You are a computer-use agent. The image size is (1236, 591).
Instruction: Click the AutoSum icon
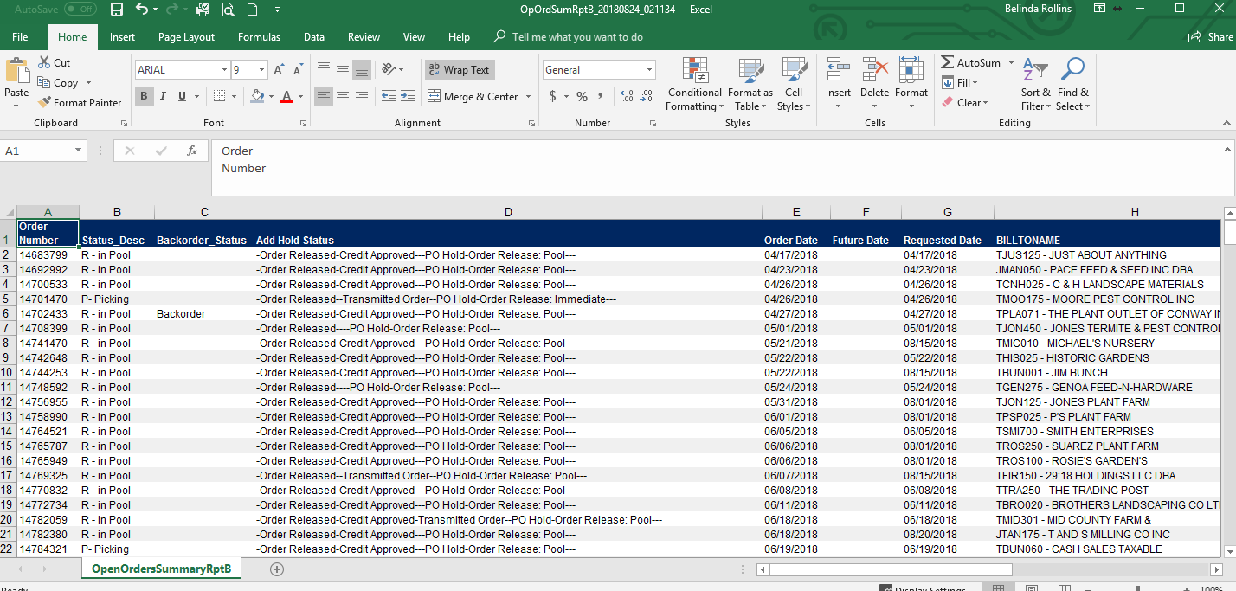(948, 63)
